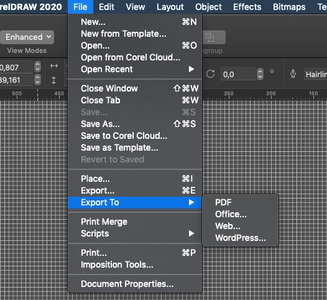This screenshot has height=300, width=327.
Task: Select Open from Corel Cloud...
Action: coord(135,57)
